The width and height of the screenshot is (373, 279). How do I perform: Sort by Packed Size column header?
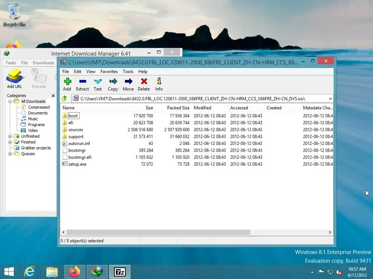173,108
